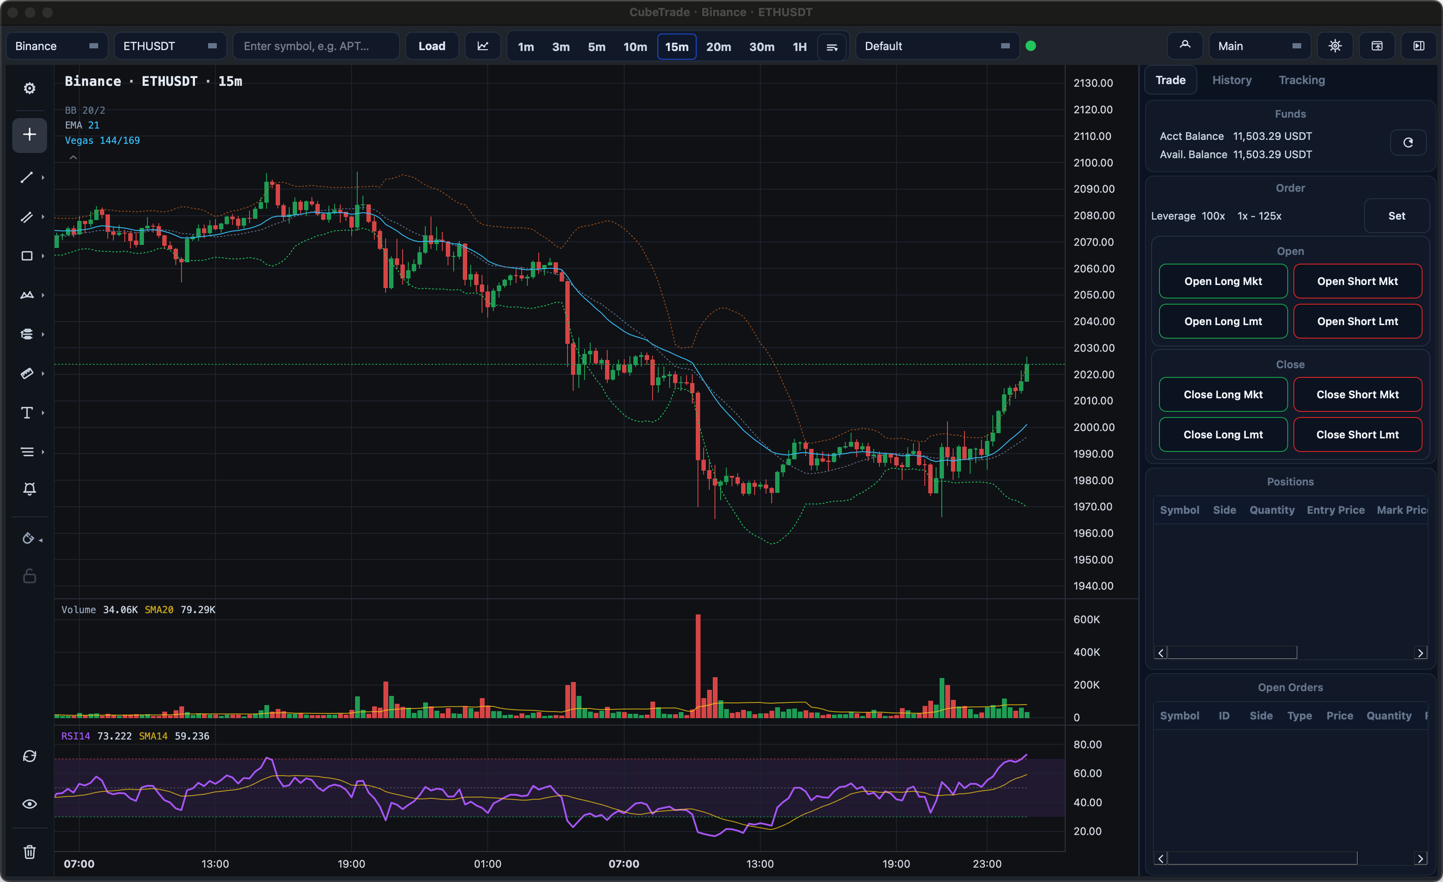The width and height of the screenshot is (1443, 882).
Task: Open the horizontal lines tool group
Action: [27, 451]
